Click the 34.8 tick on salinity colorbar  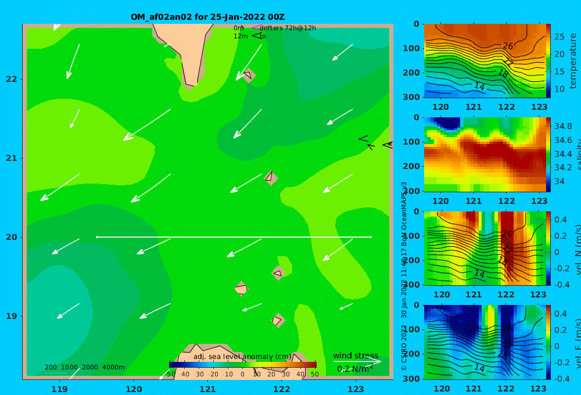point(563,127)
